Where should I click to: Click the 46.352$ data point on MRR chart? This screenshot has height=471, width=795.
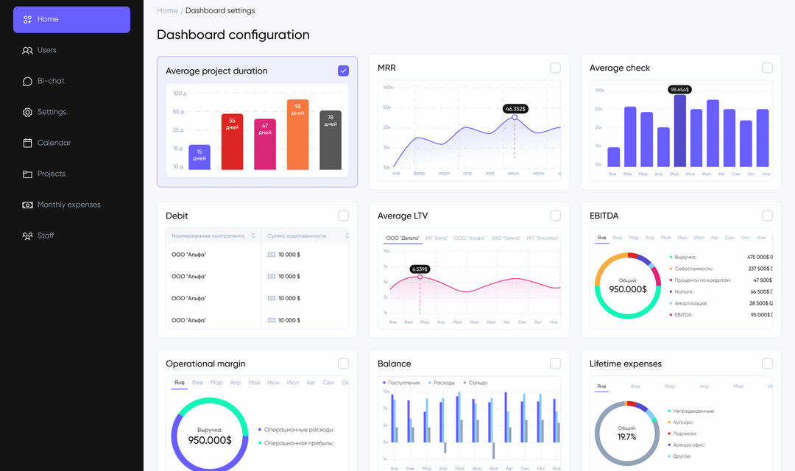pyautogui.click(x=515, y=117)
